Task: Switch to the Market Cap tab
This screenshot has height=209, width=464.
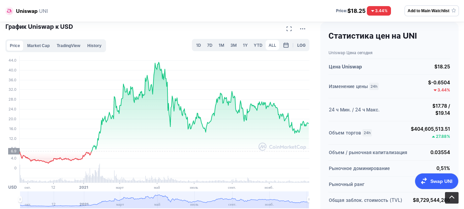Action: coord(38,46)
